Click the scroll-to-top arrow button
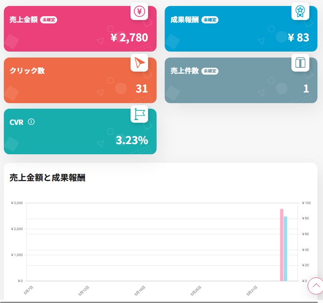Screen dimensions: 323x303 coord(315,286)
